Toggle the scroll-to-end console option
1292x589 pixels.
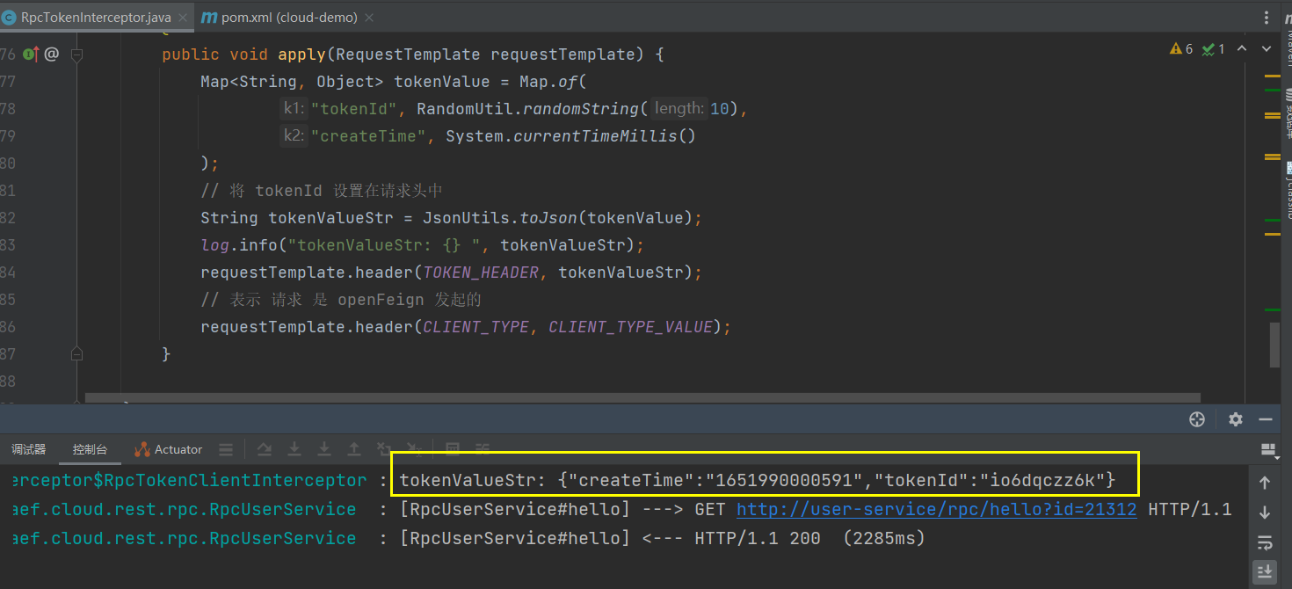click(x=1266, y=571)
